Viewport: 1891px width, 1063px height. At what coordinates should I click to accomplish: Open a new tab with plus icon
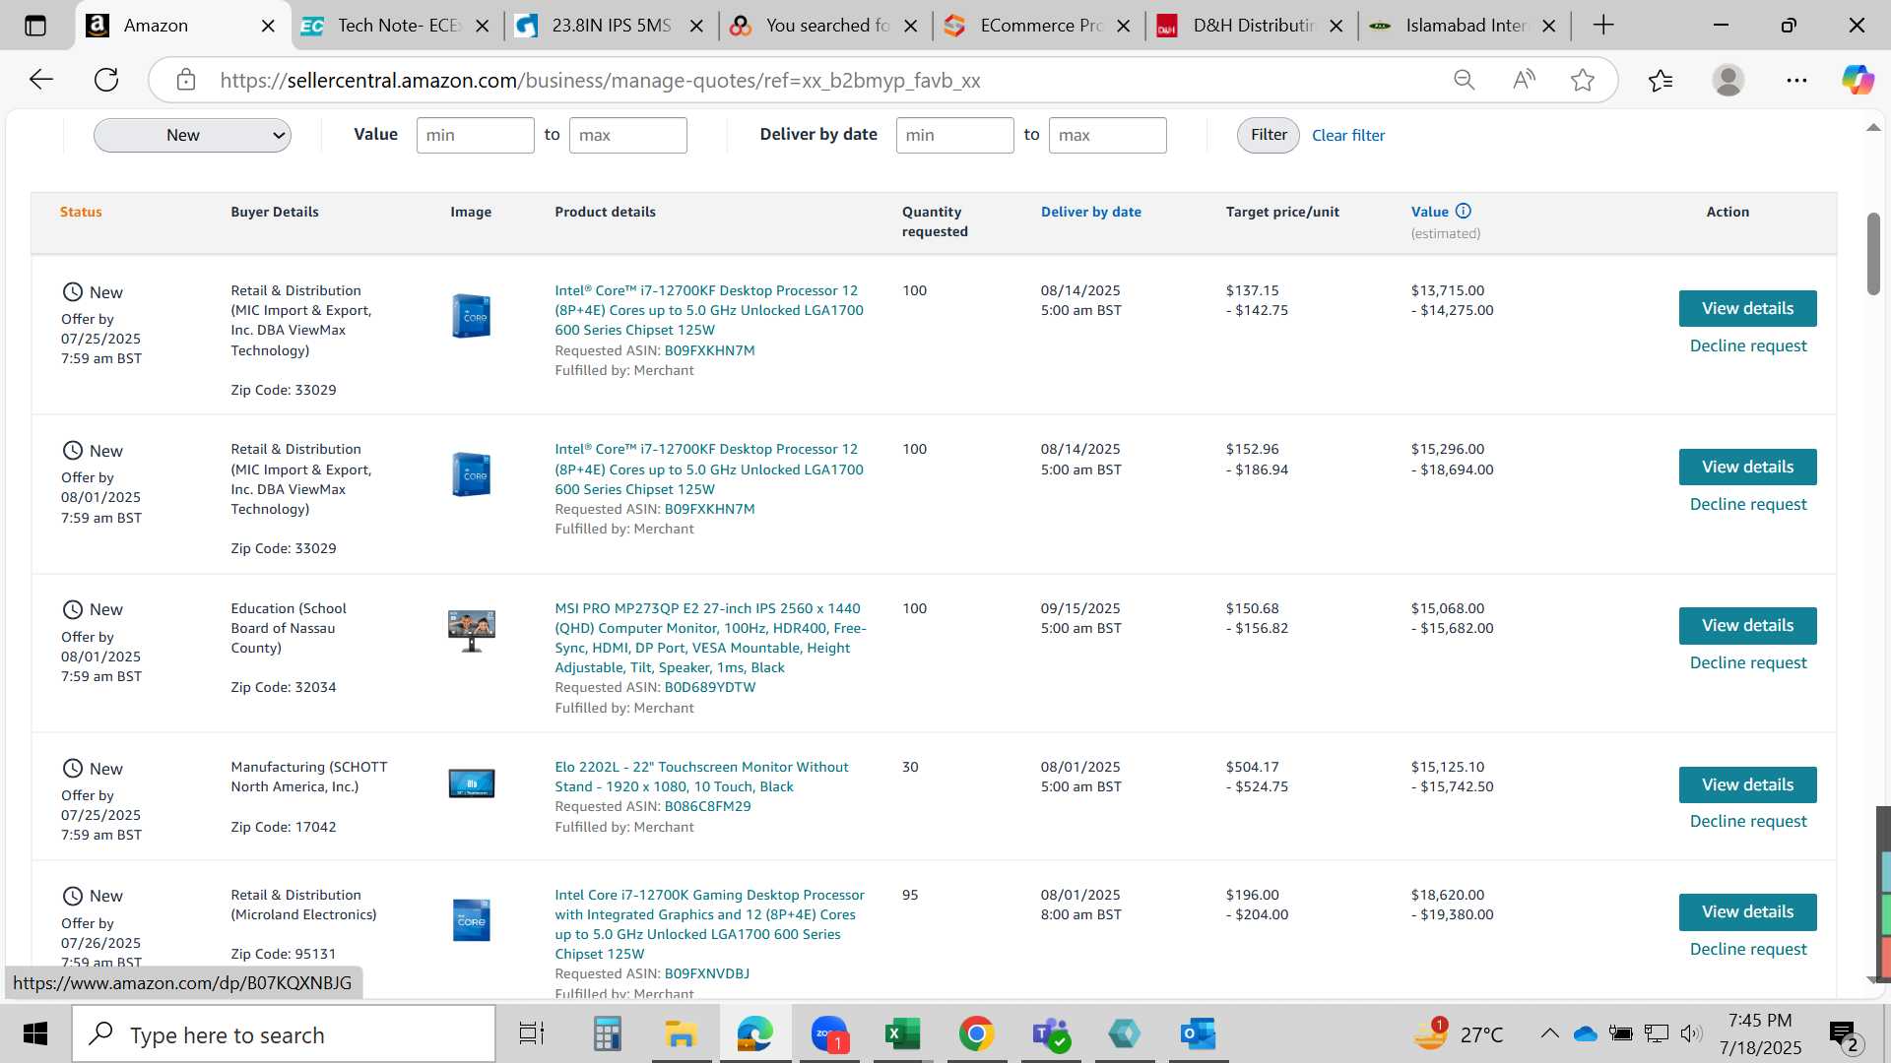click(1603, 26)
